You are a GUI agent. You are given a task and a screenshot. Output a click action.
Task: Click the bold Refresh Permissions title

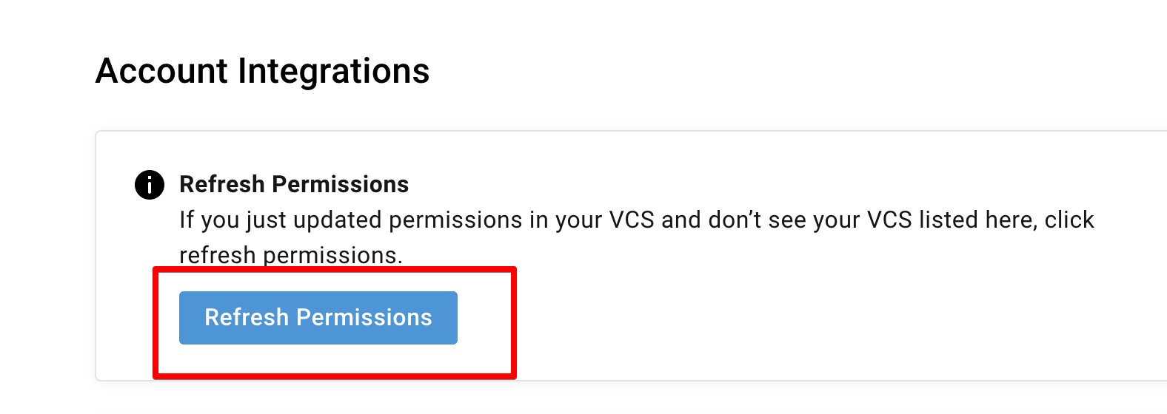pos(294,184)
